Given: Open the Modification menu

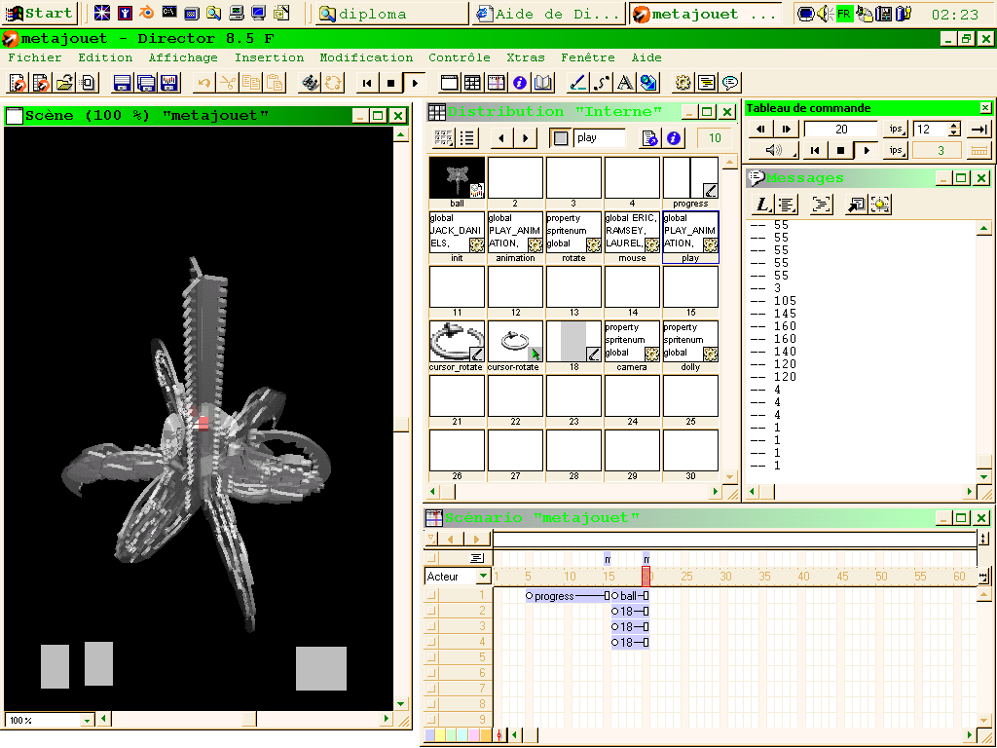Looking at the screenshot, I should (366, 57).
